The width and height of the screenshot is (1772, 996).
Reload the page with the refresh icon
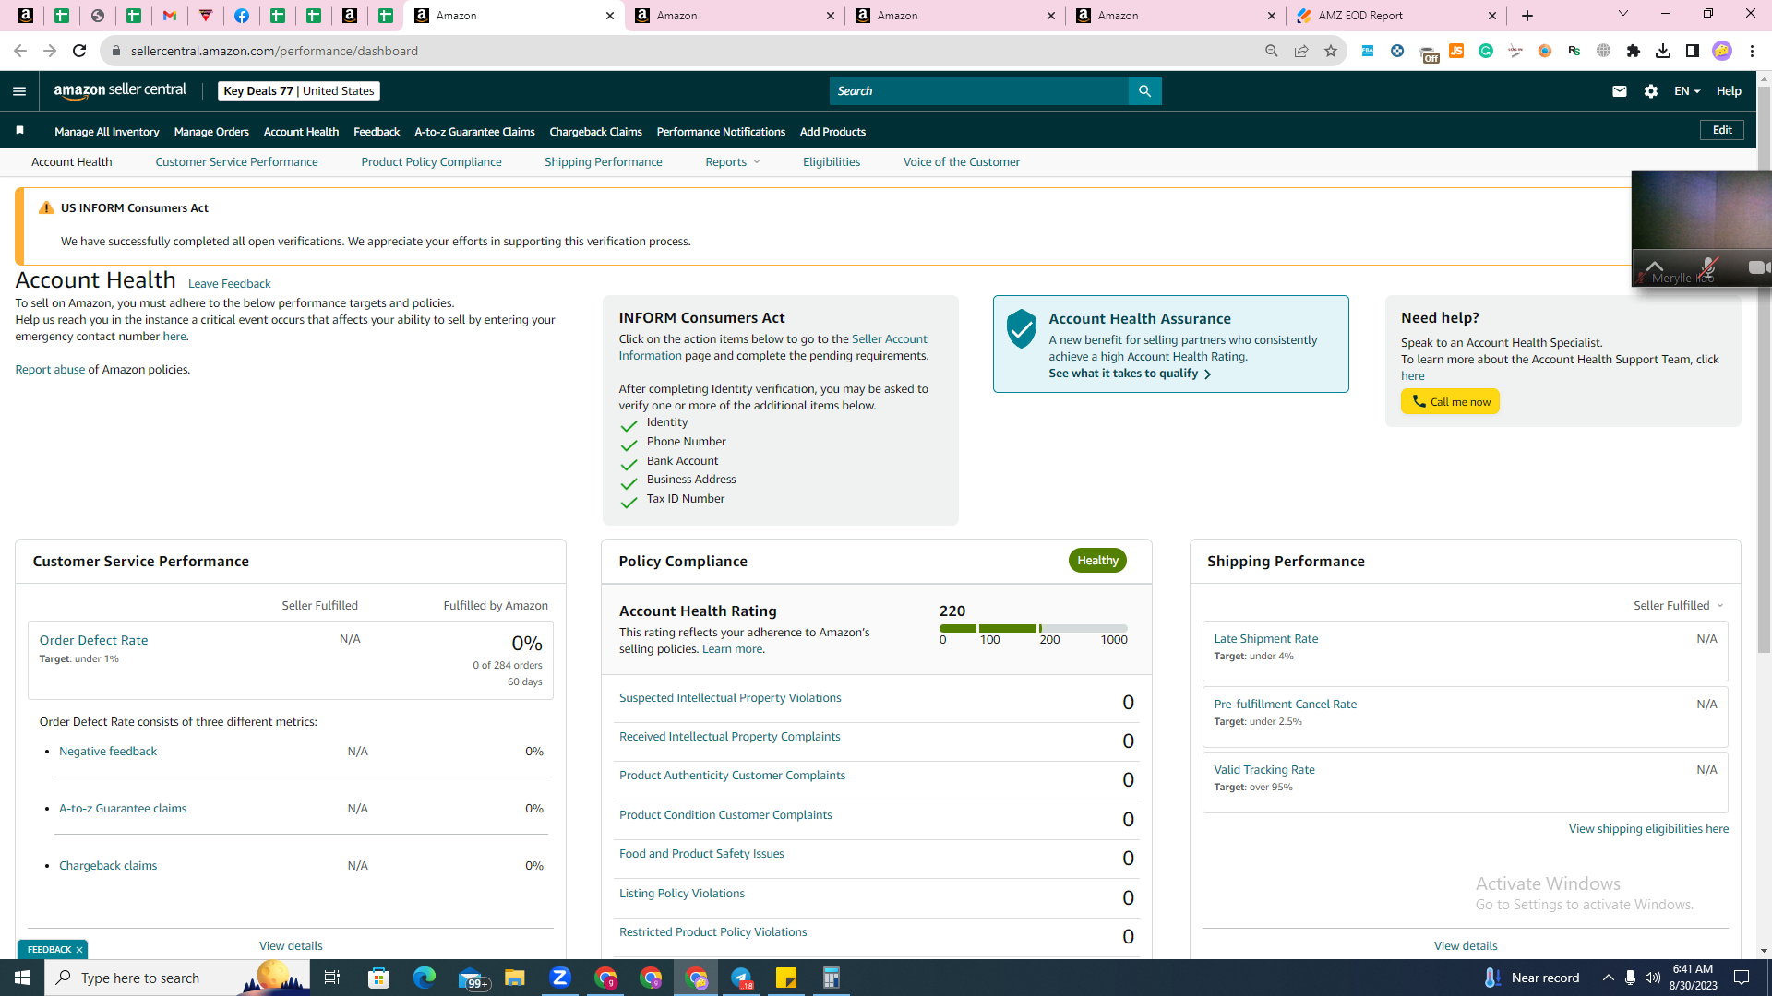(x=79, y=51)
